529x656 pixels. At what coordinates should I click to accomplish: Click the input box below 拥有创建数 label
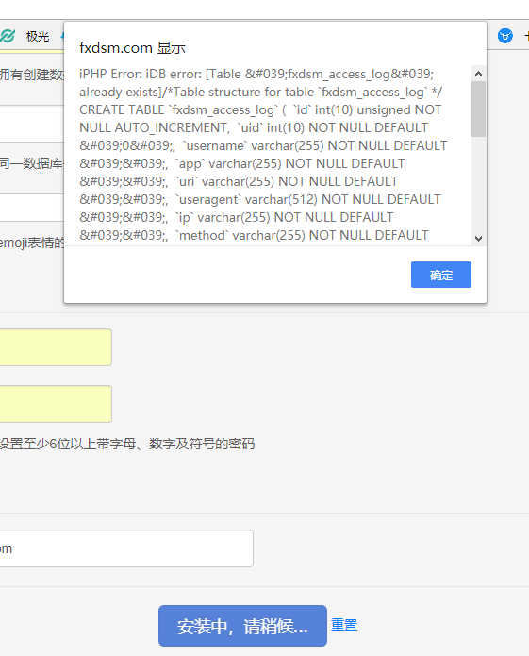point(32,124)
